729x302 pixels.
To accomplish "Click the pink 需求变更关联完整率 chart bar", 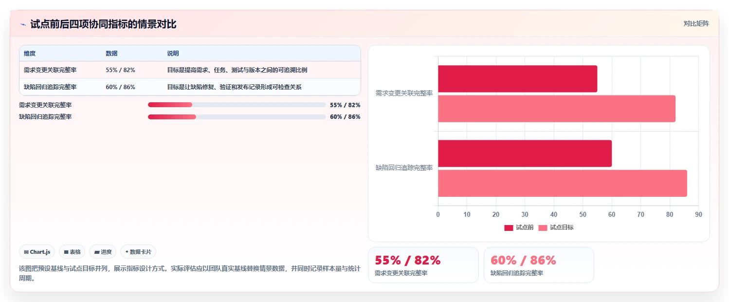I will pyautogui.click(x=557, y=109).
